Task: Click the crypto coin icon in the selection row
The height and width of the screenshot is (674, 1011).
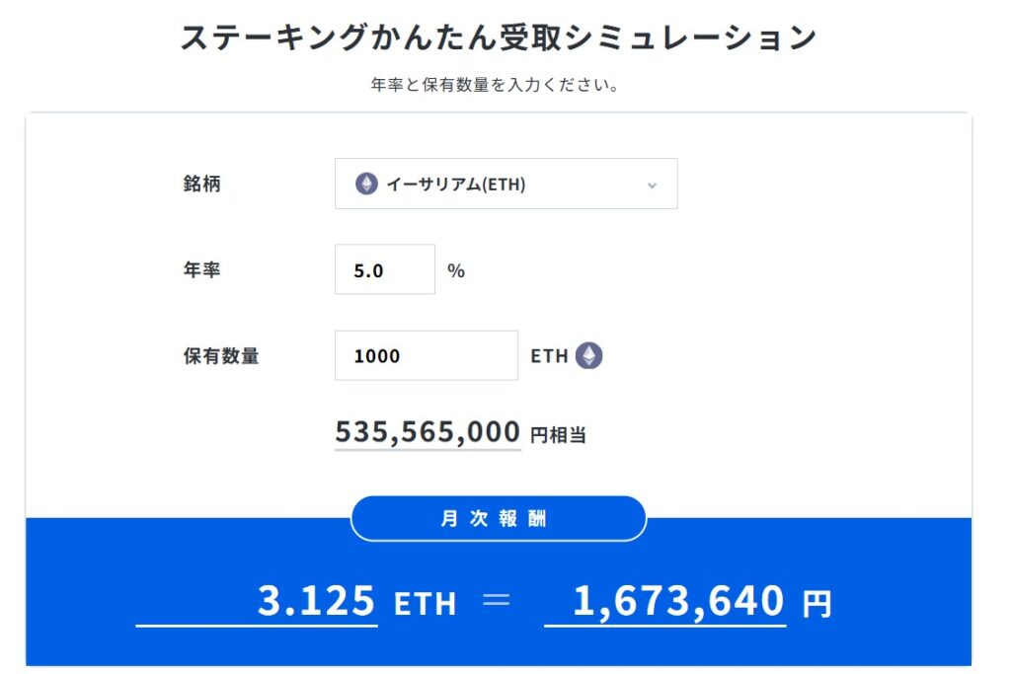Action: [366, 183]
